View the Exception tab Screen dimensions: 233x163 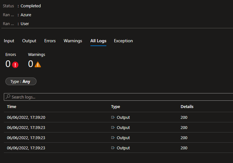123,41
